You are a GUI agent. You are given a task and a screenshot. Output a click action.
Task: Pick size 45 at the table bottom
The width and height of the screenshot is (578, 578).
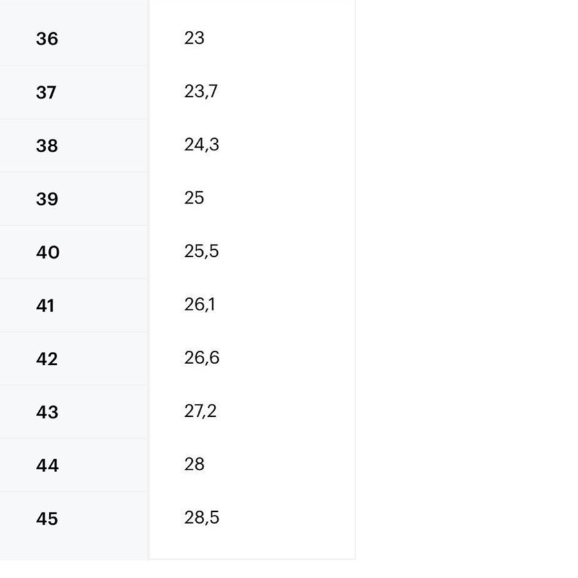click(47, 519)
